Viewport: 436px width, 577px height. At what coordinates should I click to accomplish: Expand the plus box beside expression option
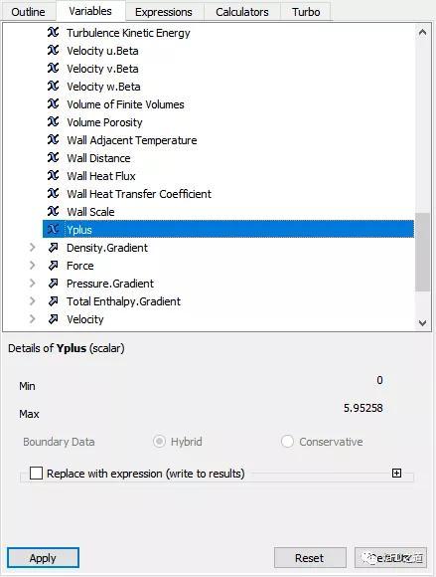point(396,473)
